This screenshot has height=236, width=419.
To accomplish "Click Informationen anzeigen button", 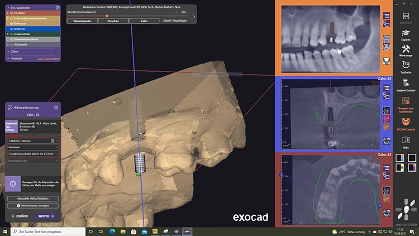I will tap(33, 205).
